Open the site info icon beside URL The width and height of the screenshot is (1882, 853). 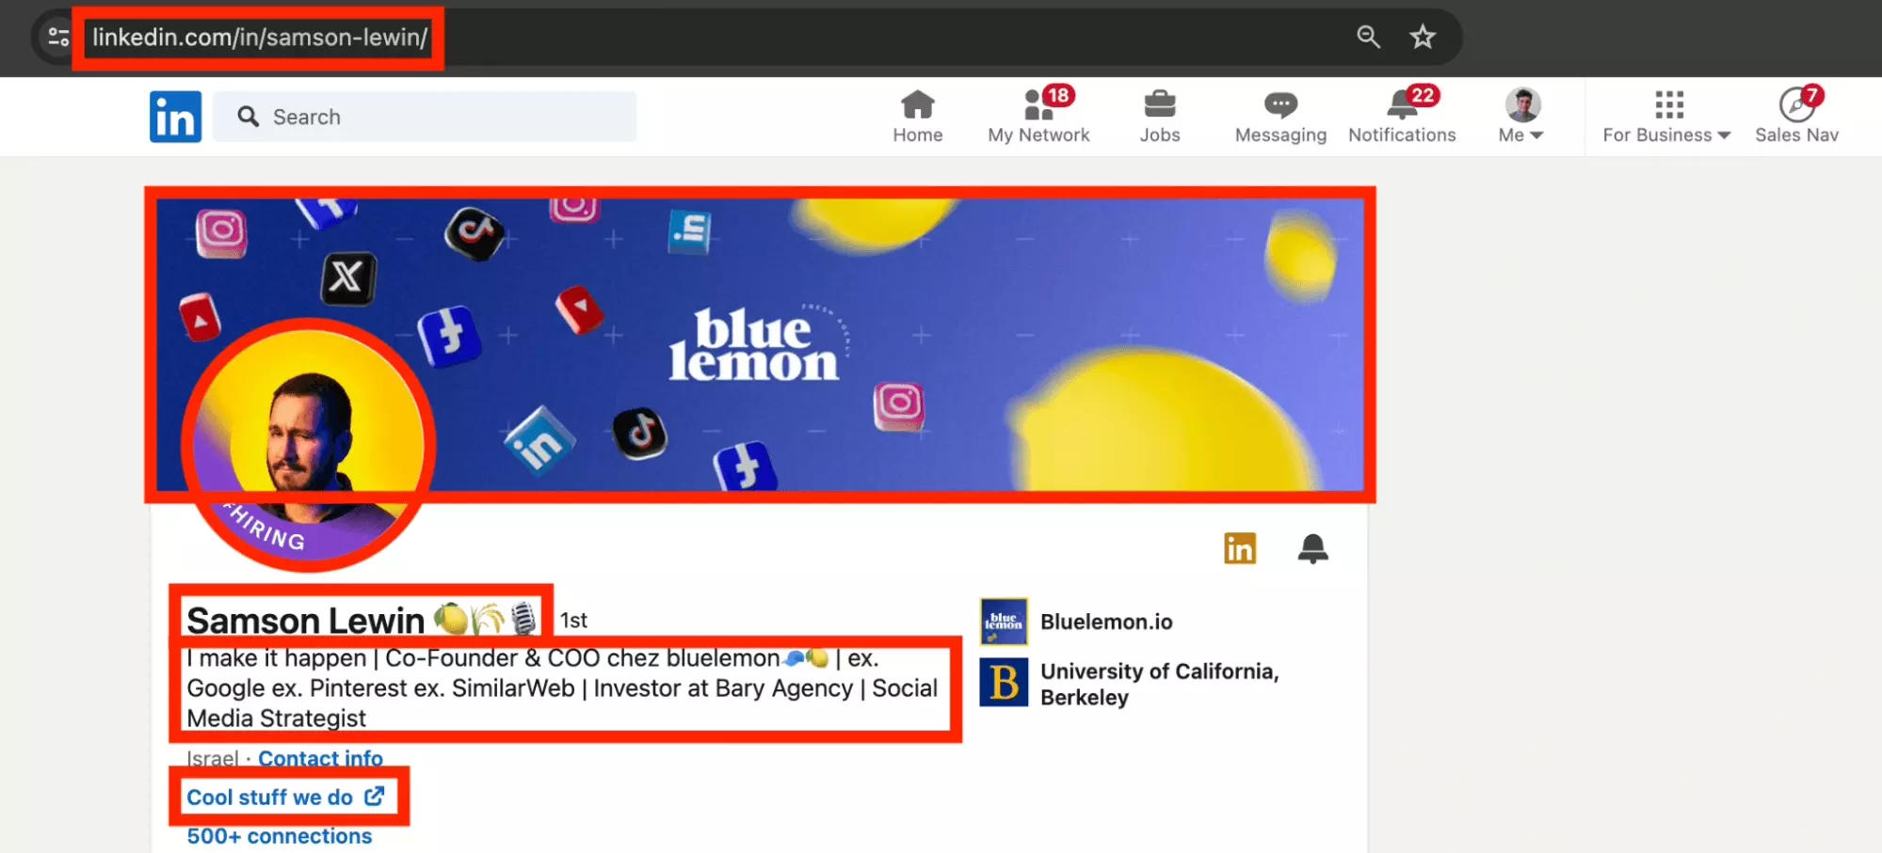[x=58, y=37]
